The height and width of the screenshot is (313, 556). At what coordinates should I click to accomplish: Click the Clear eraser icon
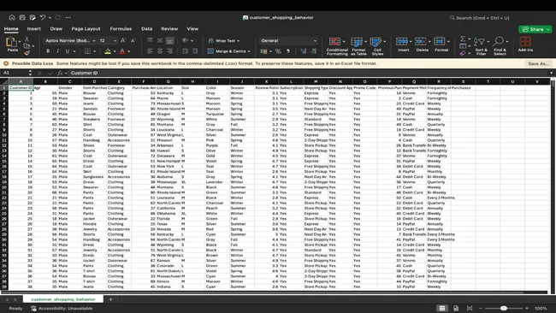(x=463, y=53)
